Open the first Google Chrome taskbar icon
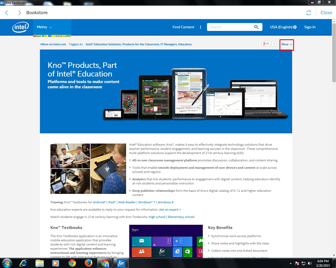This screenshot has height=268, width=336. [x=72, y=263]
